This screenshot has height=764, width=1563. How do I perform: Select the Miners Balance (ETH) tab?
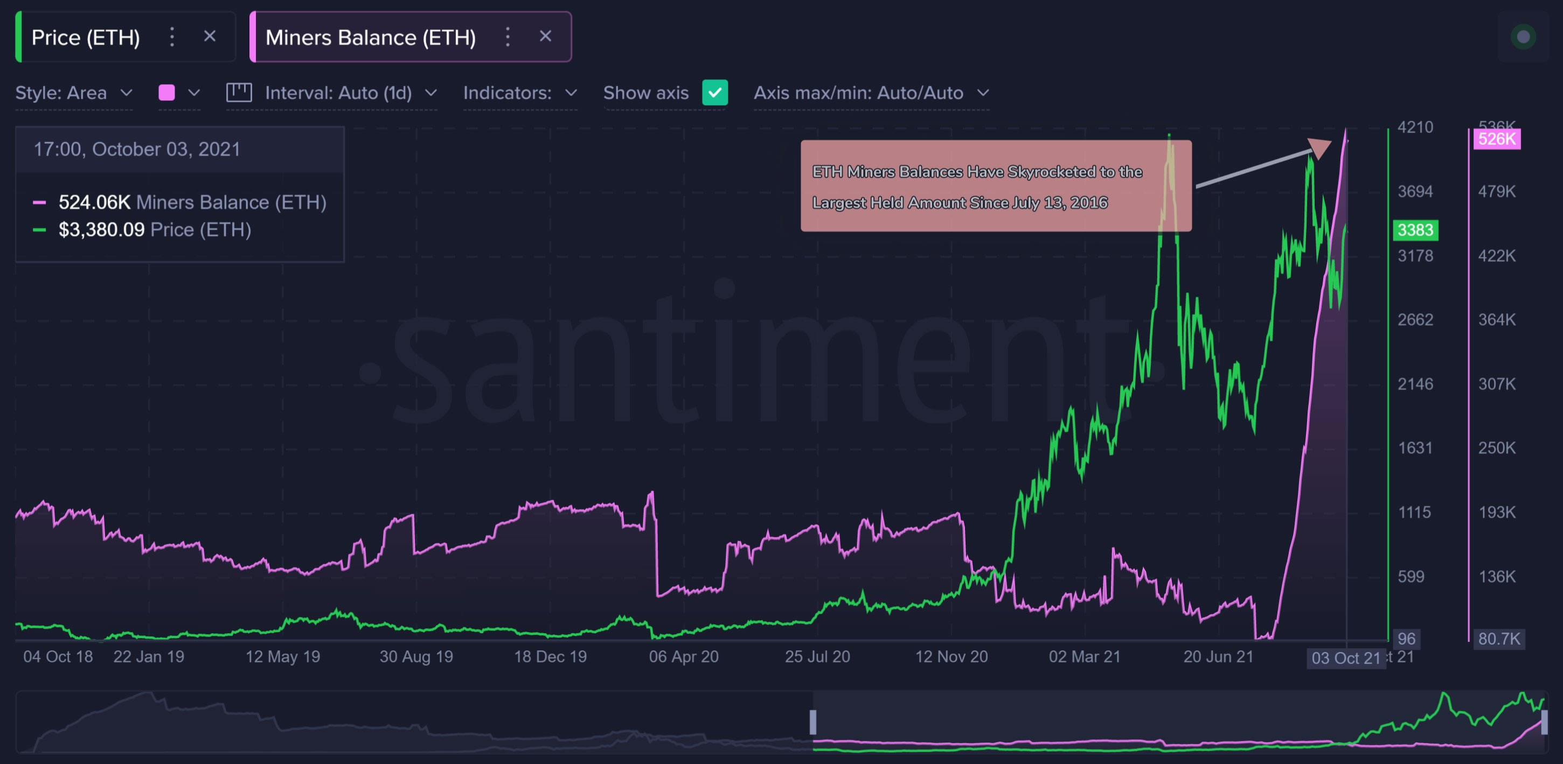(x=370, y=38)
